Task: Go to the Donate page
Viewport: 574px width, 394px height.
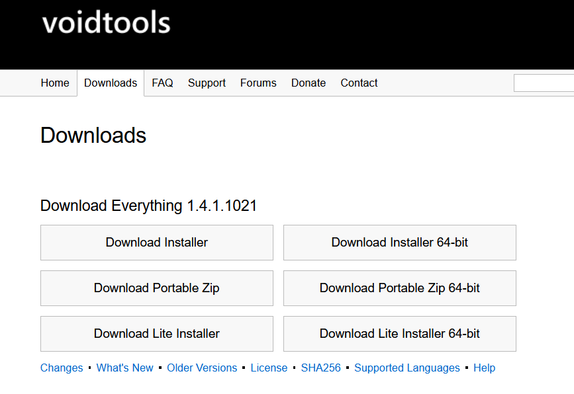Action: 309,83
